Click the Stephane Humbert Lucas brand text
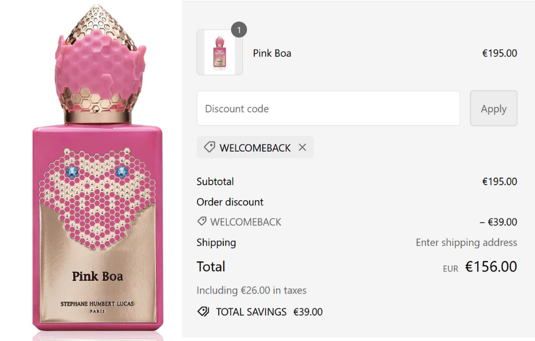Viewport: 535px width, 341px height. [97, 304]
